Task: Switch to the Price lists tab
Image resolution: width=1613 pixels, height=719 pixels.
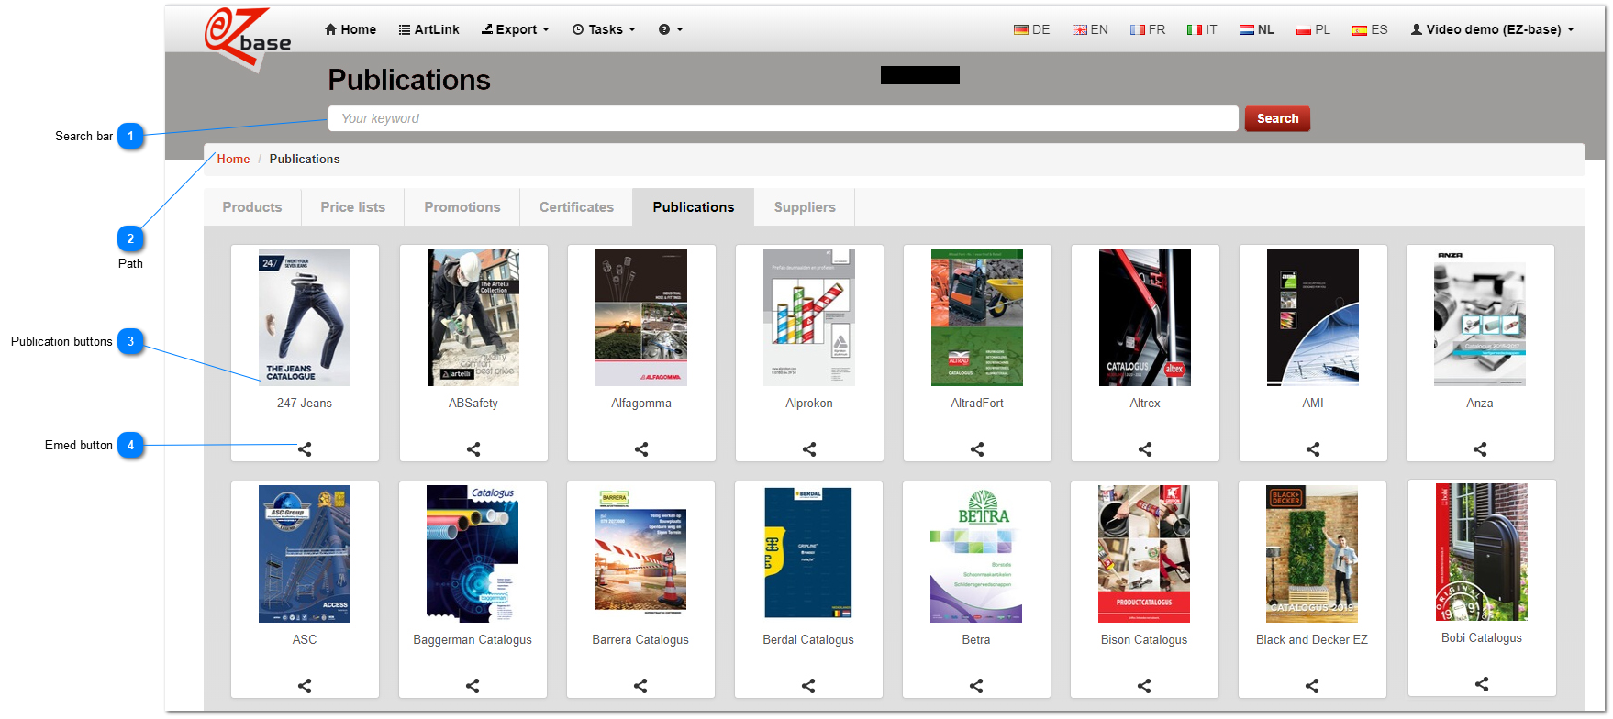Action: coord(353,207)
